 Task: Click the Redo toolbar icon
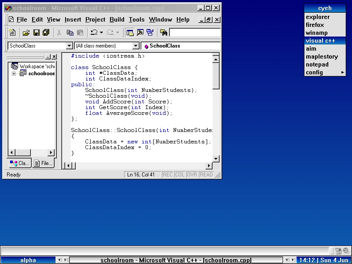(110, 33)
